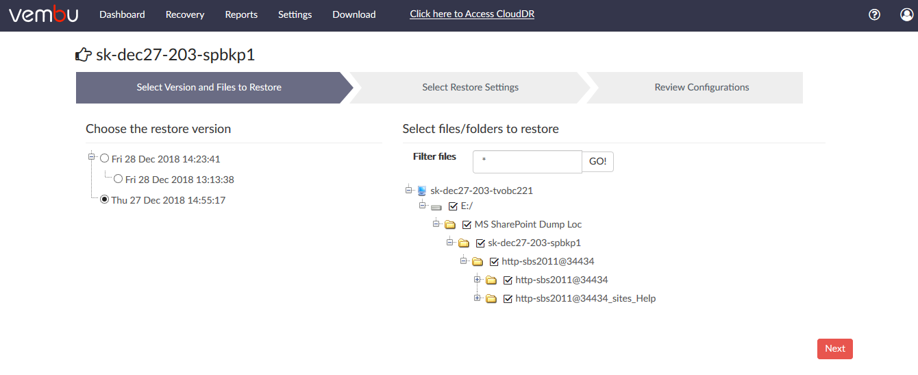The height and width of the screenshot is (375, 918).
Task: Click the computer icon of sk-dec27-203-tvobc221
Action: (422, 191)
